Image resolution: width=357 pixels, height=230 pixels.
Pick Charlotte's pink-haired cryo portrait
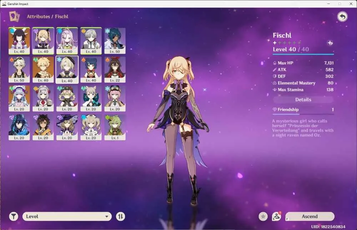click(x=115, y=99)
